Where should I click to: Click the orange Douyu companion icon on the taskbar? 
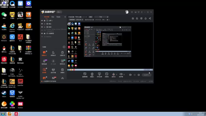click(10, 114)
